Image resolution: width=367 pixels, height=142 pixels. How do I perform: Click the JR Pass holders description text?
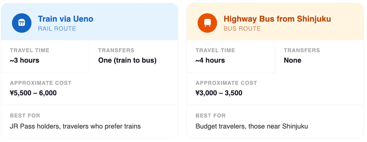click(75, 126)
